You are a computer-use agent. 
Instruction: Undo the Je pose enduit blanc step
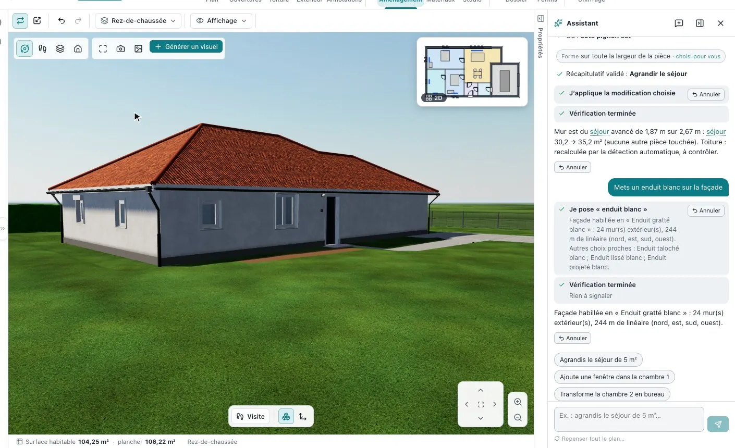coord(706,210)
